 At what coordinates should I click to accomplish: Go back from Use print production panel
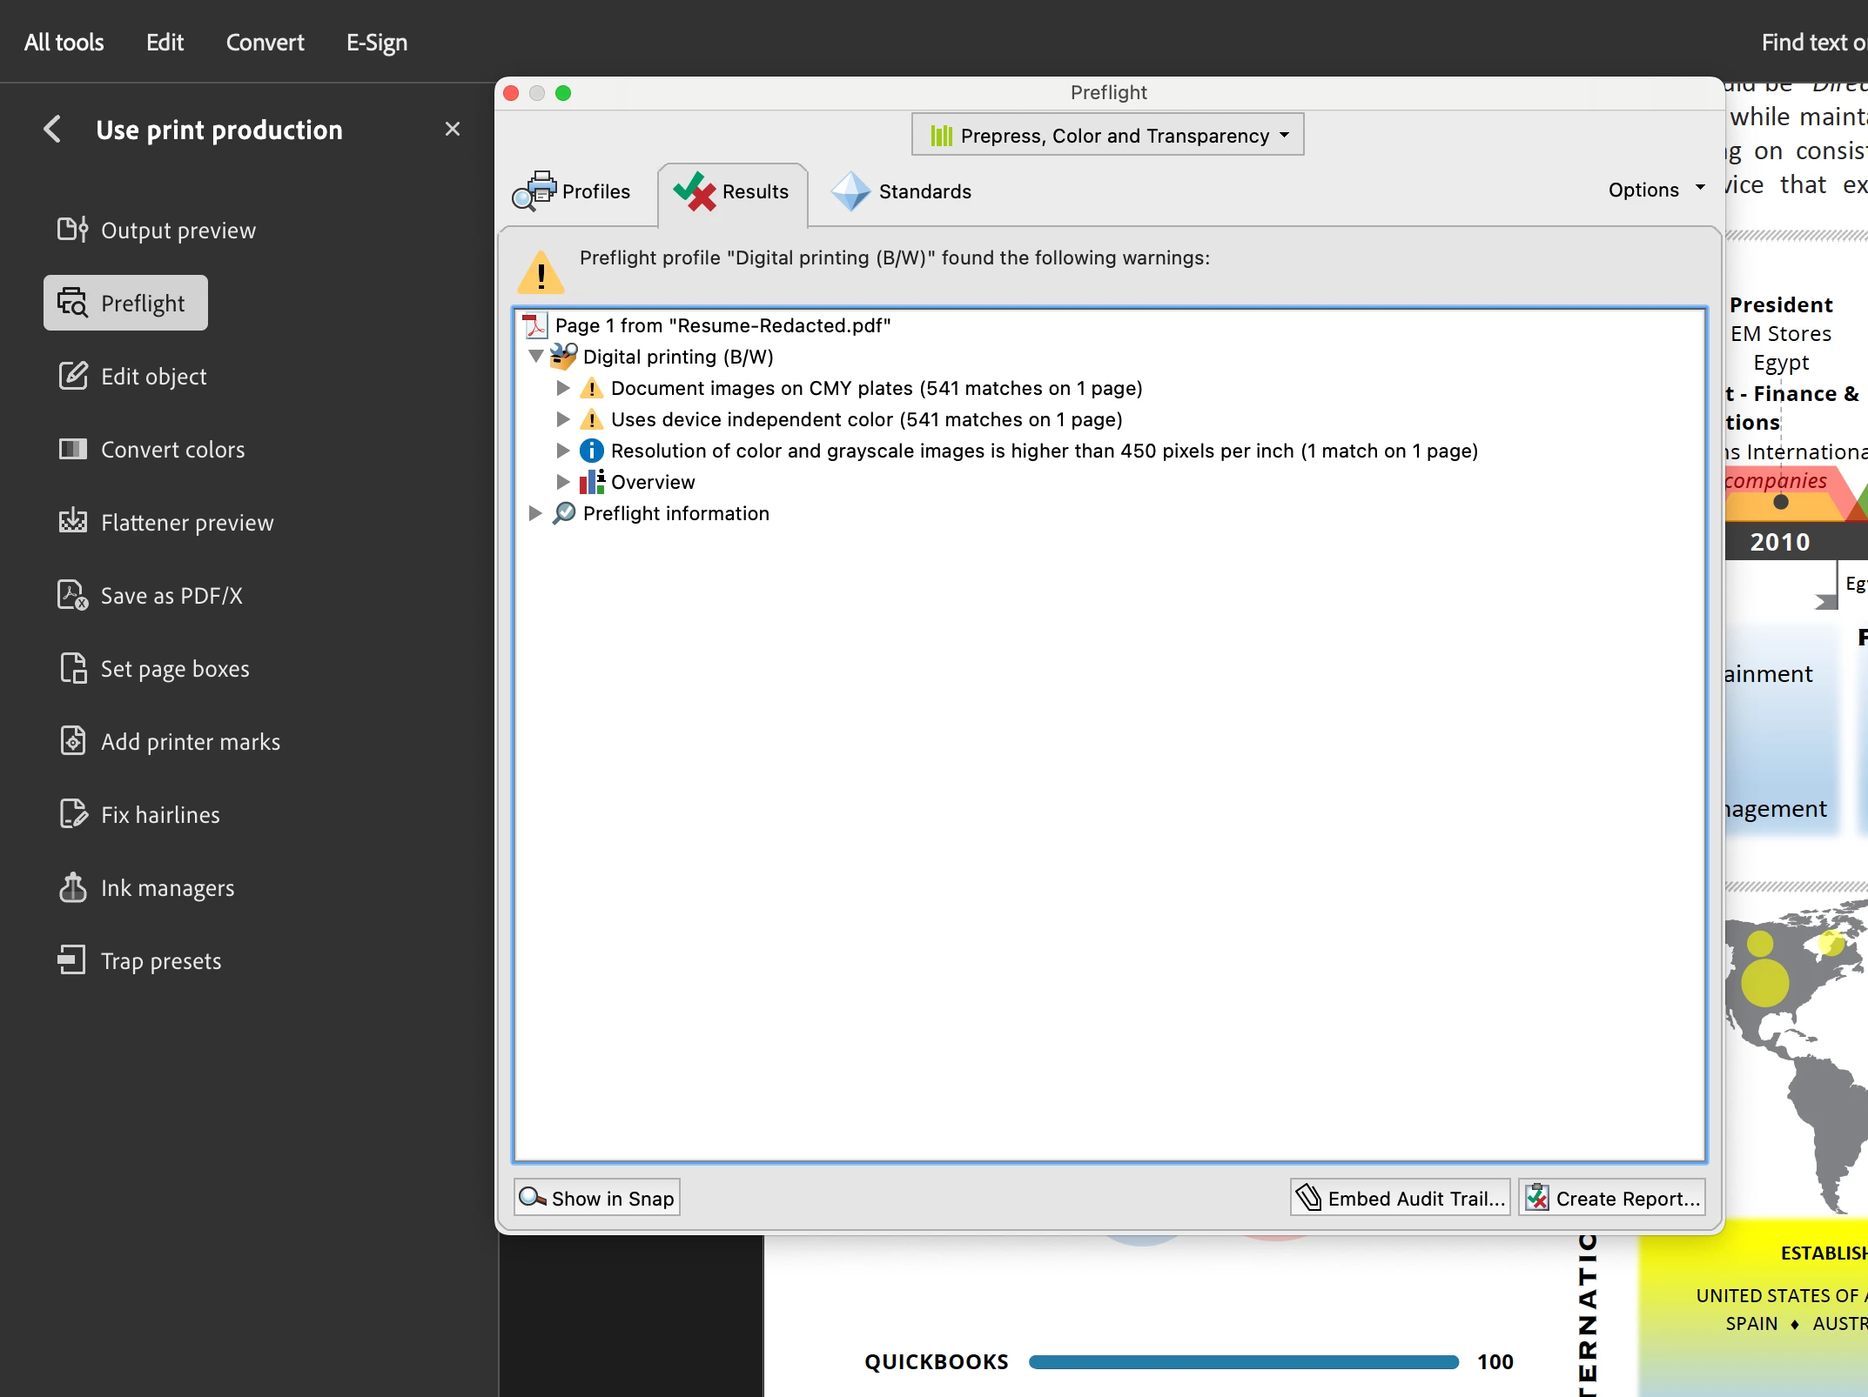click(x=52, y=130)
